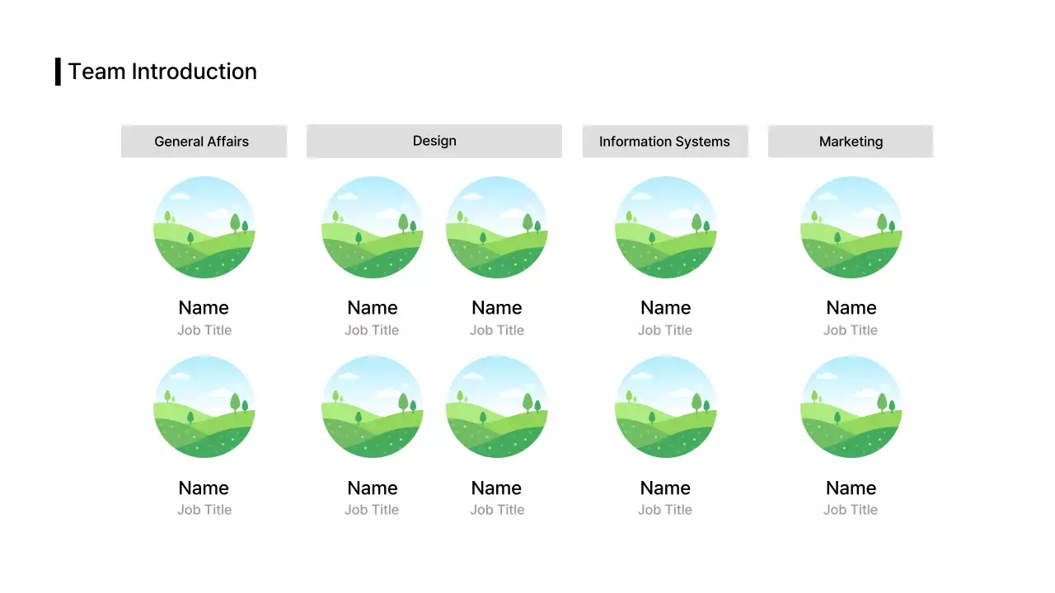
Task: Click the first-row General Affairs landscape avatar
Action: [x=204, y=227]
